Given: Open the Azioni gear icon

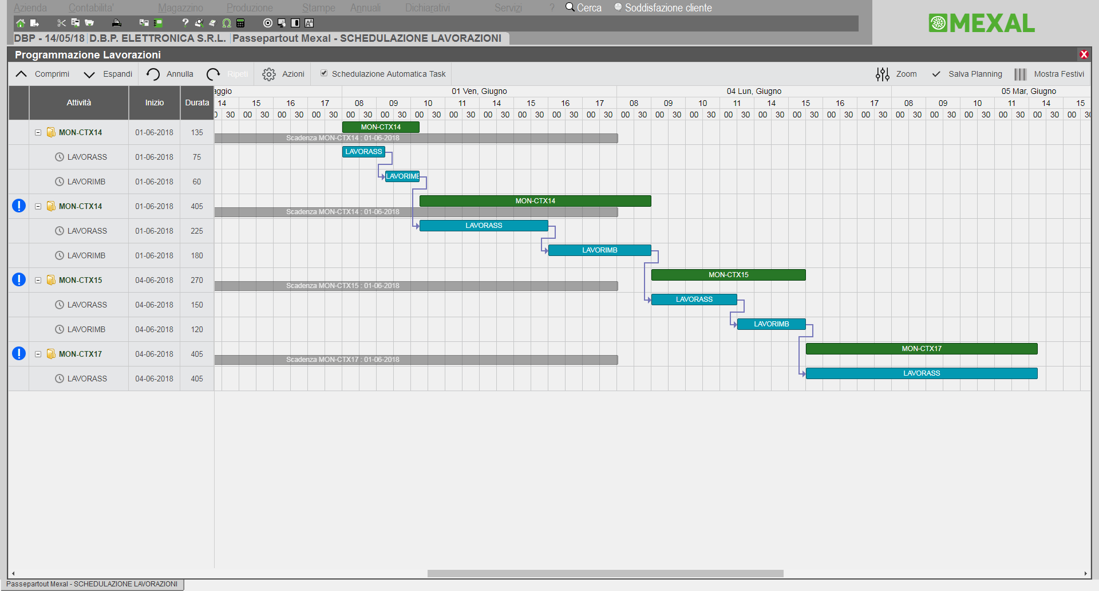Looking at the screenshot, I should [x=268, y=74].
